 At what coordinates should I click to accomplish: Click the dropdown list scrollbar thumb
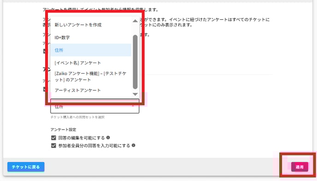(x=135, y=62)
